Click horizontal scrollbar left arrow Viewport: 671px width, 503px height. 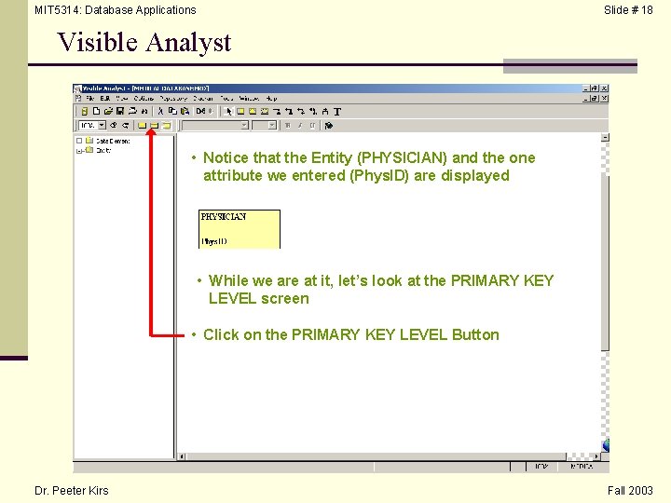(x=182, y=456)
